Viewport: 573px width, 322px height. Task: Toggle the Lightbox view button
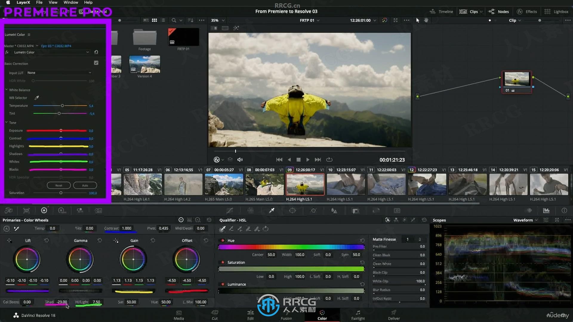tap(556, 12)
